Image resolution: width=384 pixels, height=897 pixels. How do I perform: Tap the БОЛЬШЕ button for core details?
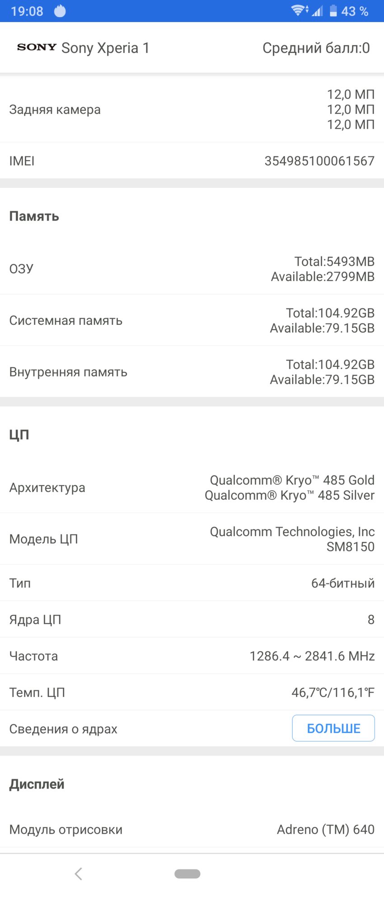pyautogui.click(x=333, y=728)
